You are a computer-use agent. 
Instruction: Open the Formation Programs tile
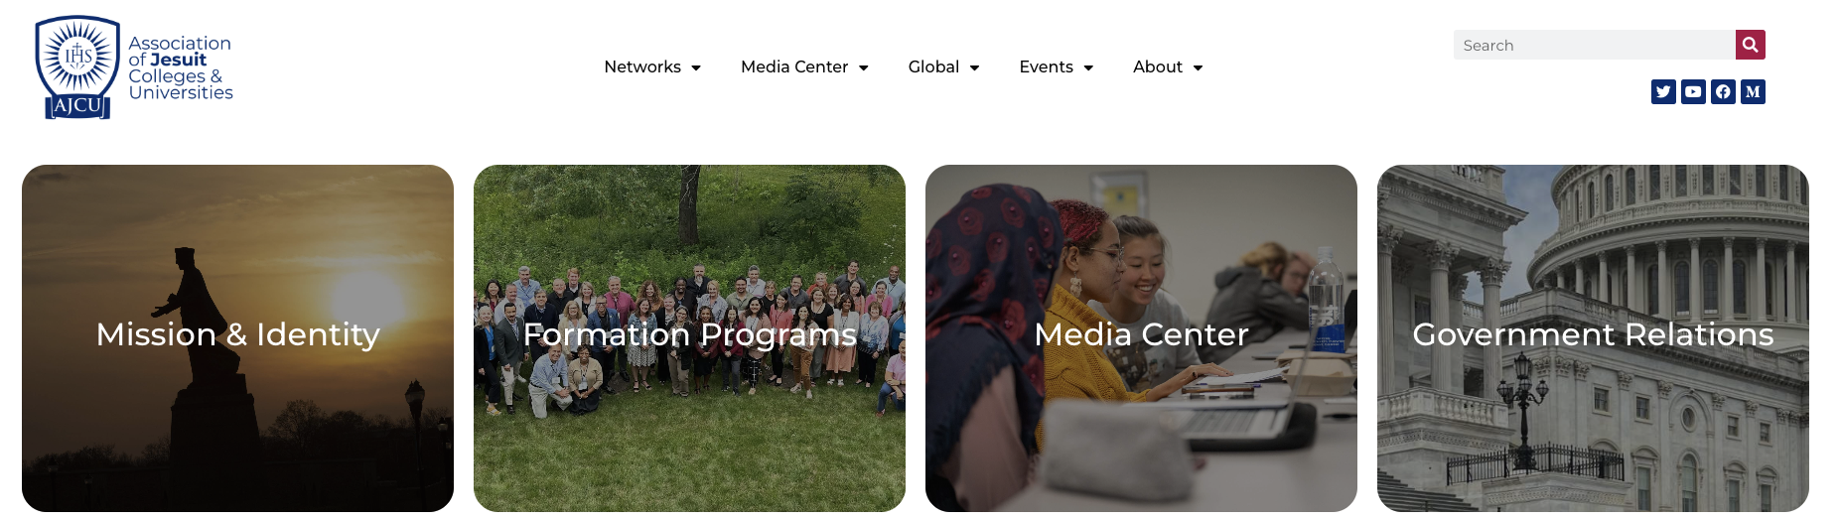coord(689,338)
